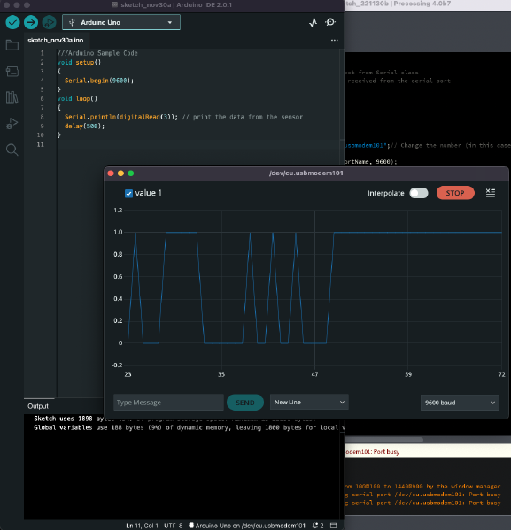Viewport: 511px width, 530px height.
Task: Open the Library Manager sidebar icon
Action: click(x=12, y=97)
